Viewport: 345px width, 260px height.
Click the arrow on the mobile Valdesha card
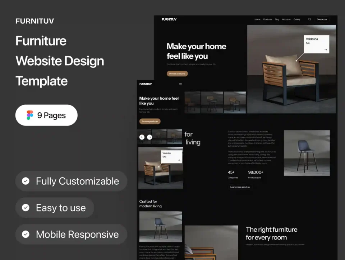click(179, 160)
